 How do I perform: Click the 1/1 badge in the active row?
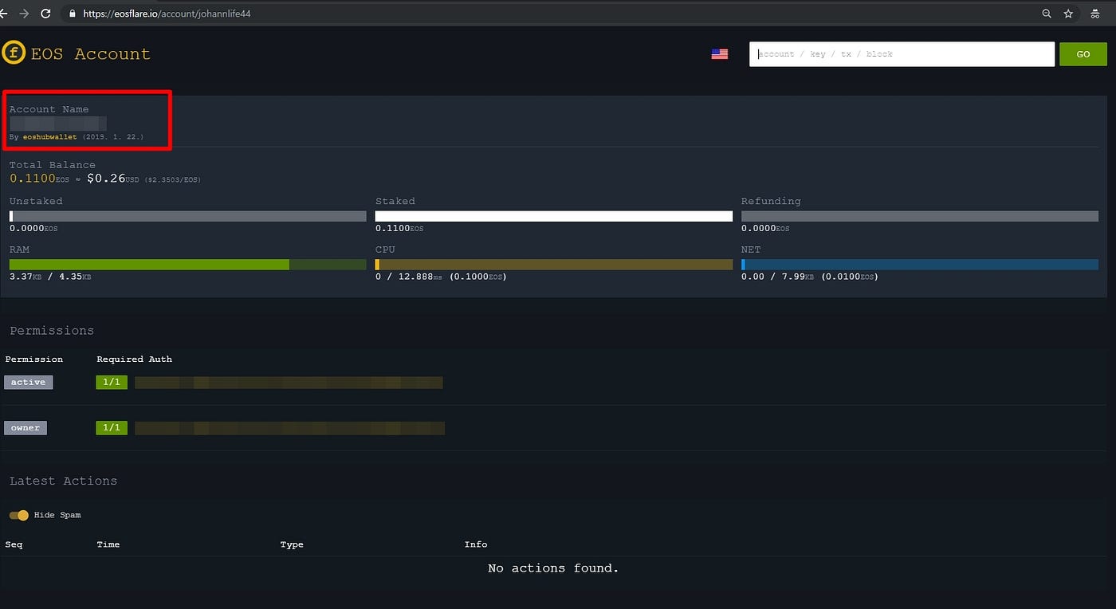coord(112,383)
